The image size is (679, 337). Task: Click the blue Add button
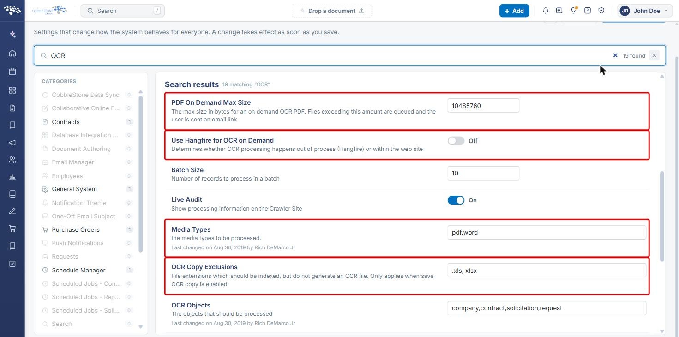tap(514, 11)
